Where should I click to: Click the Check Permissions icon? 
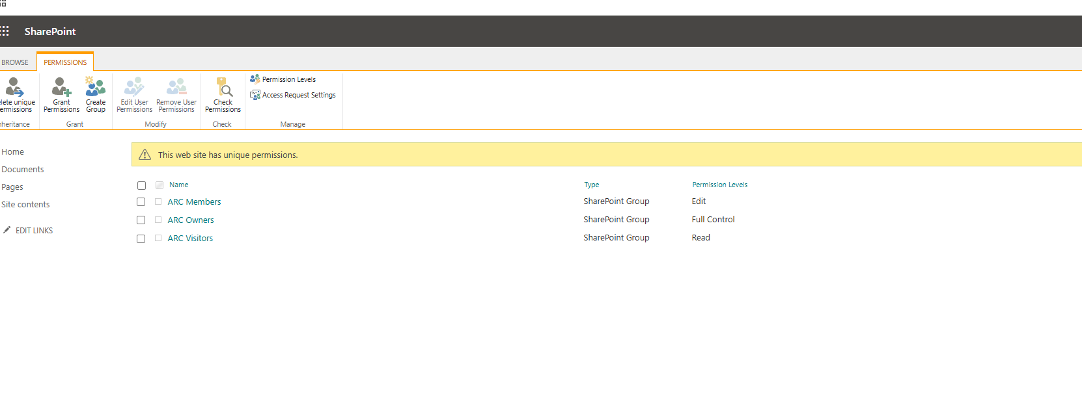tap(223, 87)
